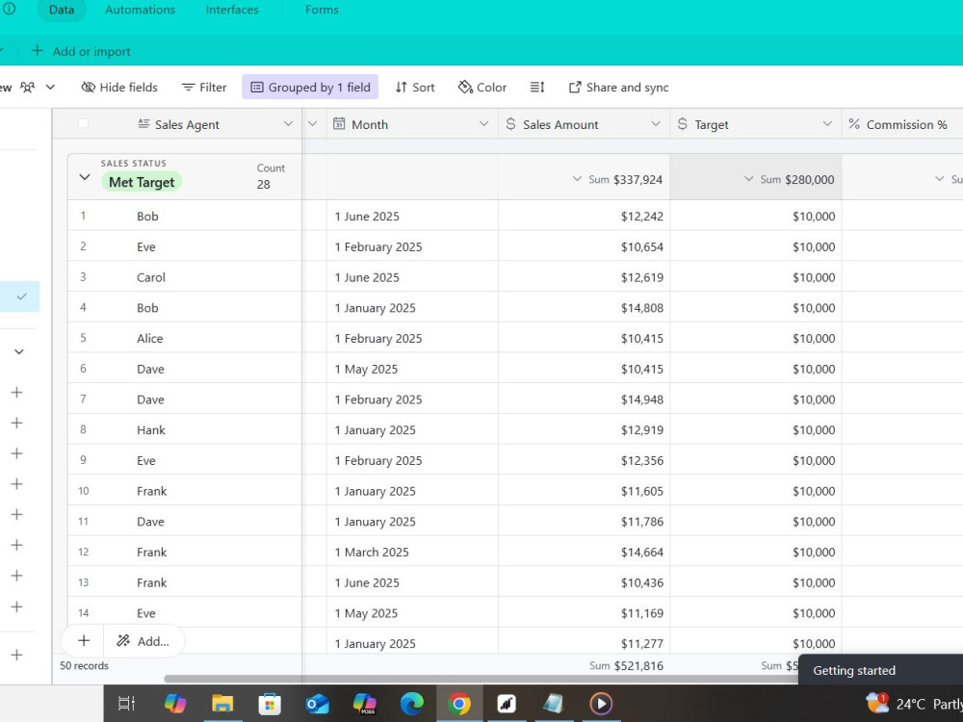Image resolution: width=963 pixels, height=722 pixels.
Task: Select the $11,169 sales amount cell
Action: click(585, 612)
